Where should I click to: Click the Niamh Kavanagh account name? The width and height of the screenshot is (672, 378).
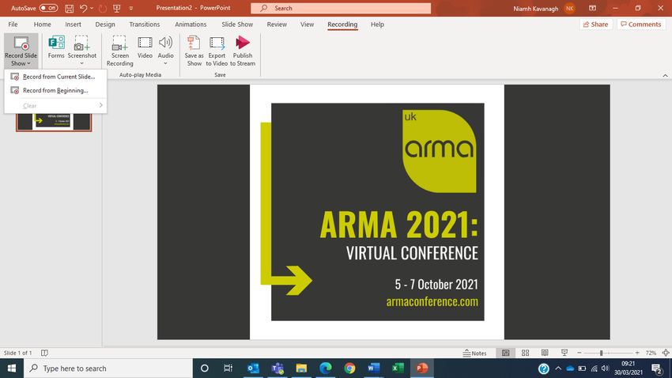click(x=536, y=8)
